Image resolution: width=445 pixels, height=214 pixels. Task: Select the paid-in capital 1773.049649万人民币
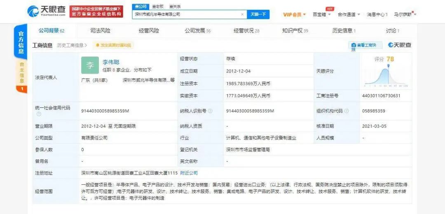[248, 96]
